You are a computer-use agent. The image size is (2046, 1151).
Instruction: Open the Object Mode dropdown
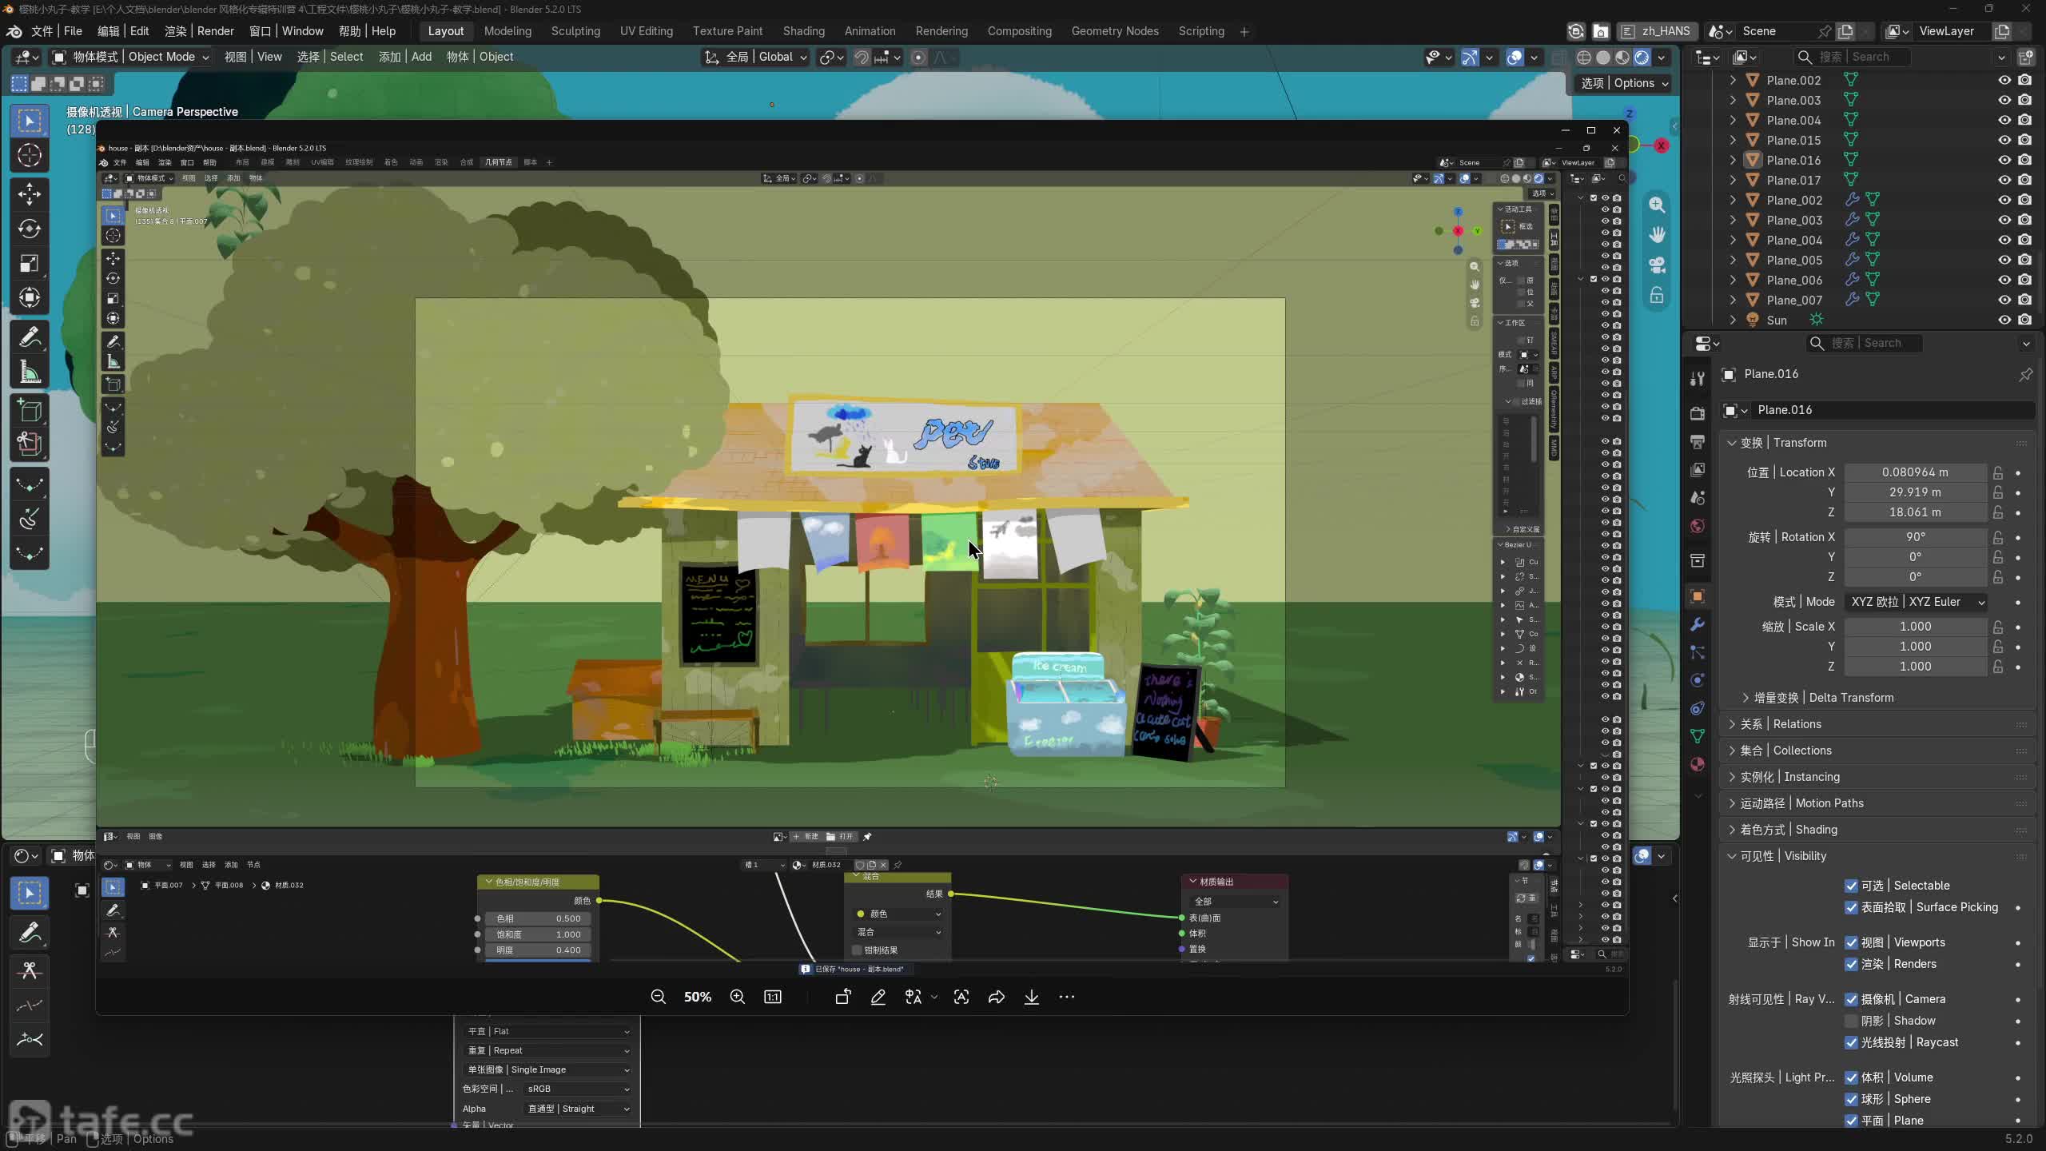click(131, 57)
